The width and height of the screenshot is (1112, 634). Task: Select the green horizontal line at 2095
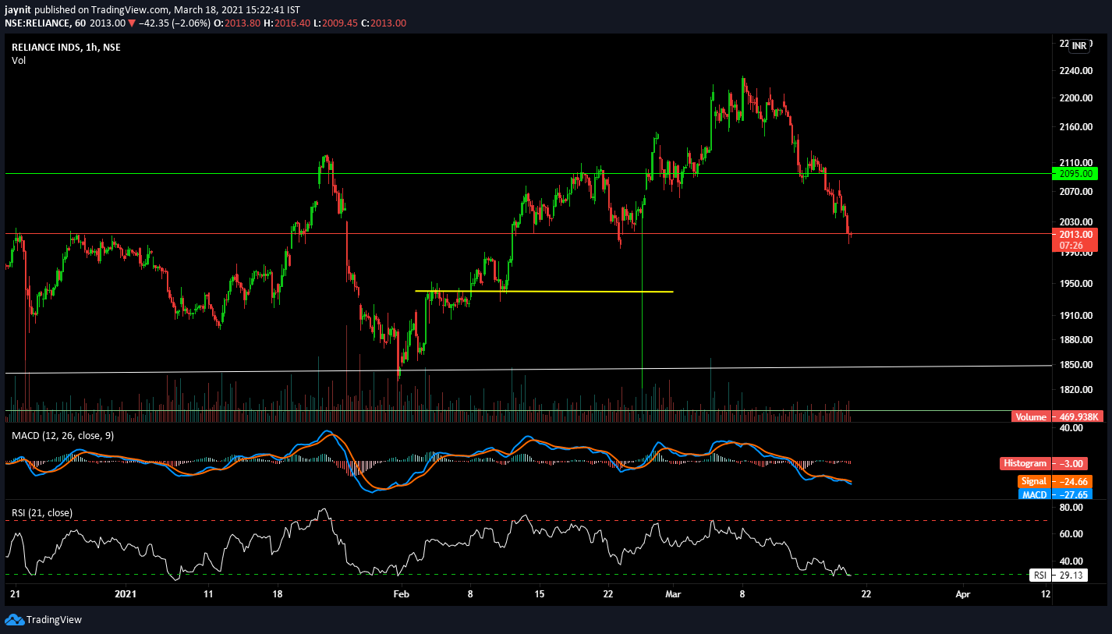click(x=527, y=173)
